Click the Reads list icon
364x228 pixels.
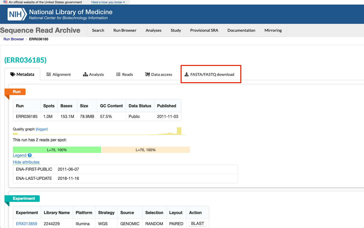coord(118,74)
